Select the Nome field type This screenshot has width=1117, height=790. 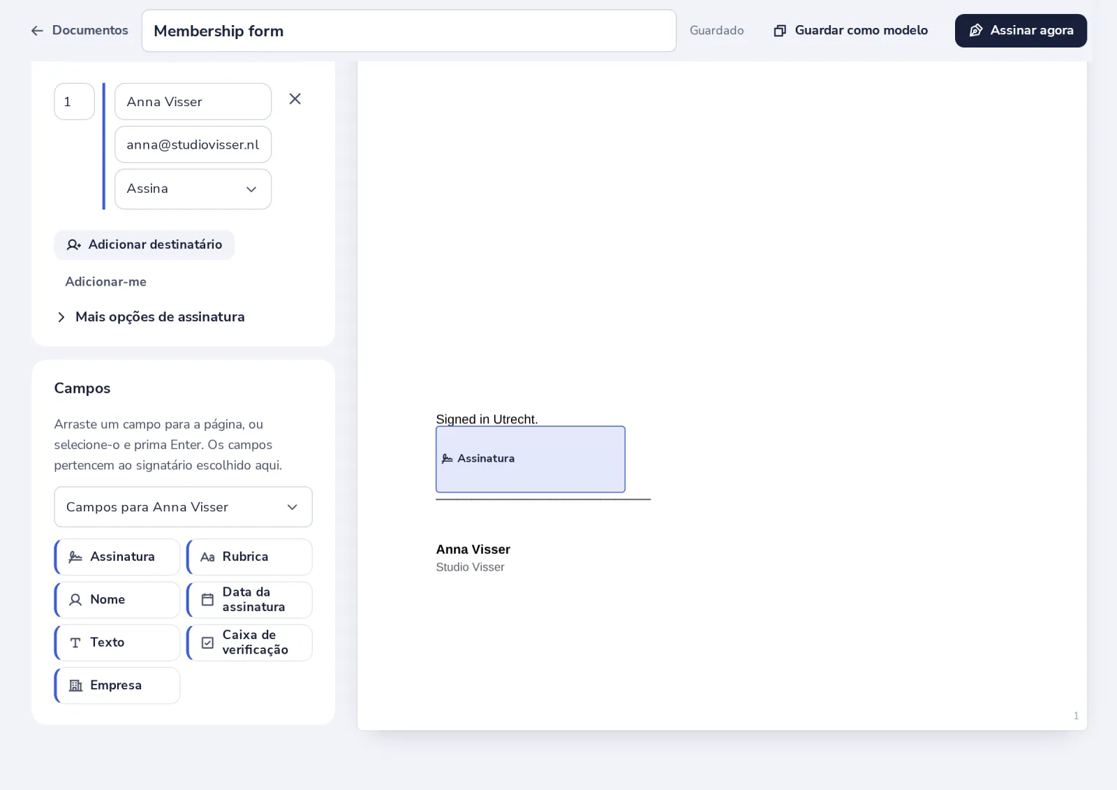[x=117, y=600]
